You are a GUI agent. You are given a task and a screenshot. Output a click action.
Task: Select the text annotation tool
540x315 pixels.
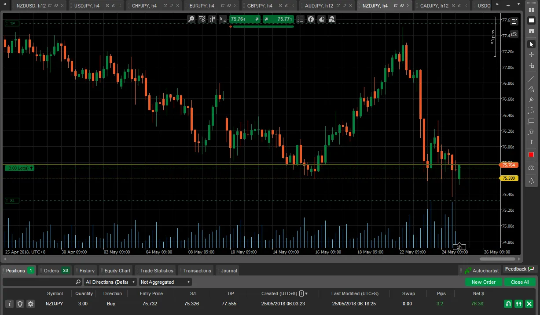coord(531,142)
